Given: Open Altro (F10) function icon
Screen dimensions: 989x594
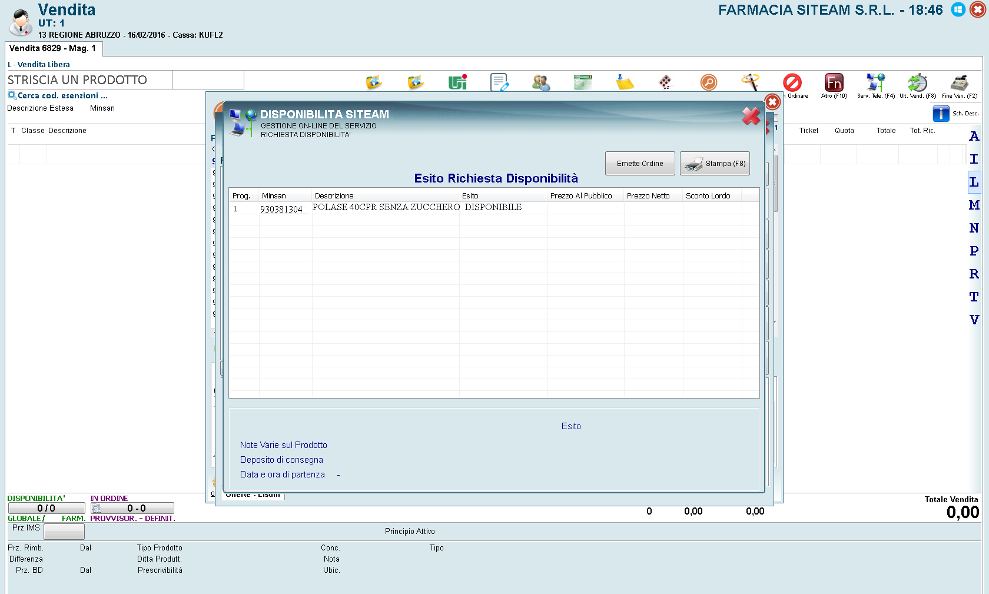Looking at the screenshot, I should click(834, 82).
